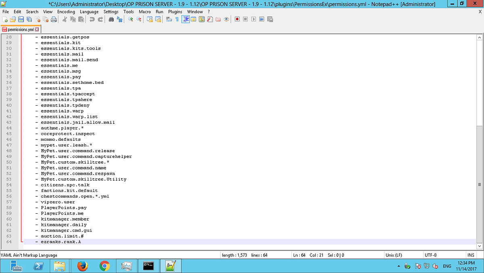Click the Save All toolbar icon
Screen dimensions: 484x273
point(29,19)
